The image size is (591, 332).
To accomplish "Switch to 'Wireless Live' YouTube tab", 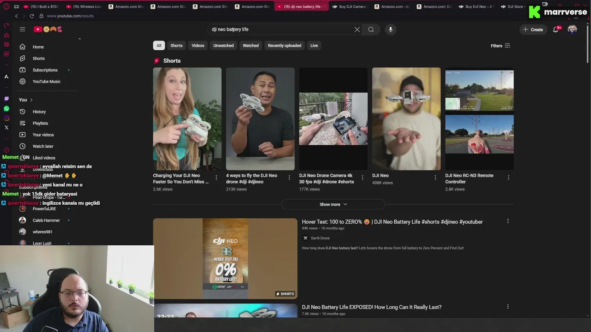I will (x=85, y=7).
